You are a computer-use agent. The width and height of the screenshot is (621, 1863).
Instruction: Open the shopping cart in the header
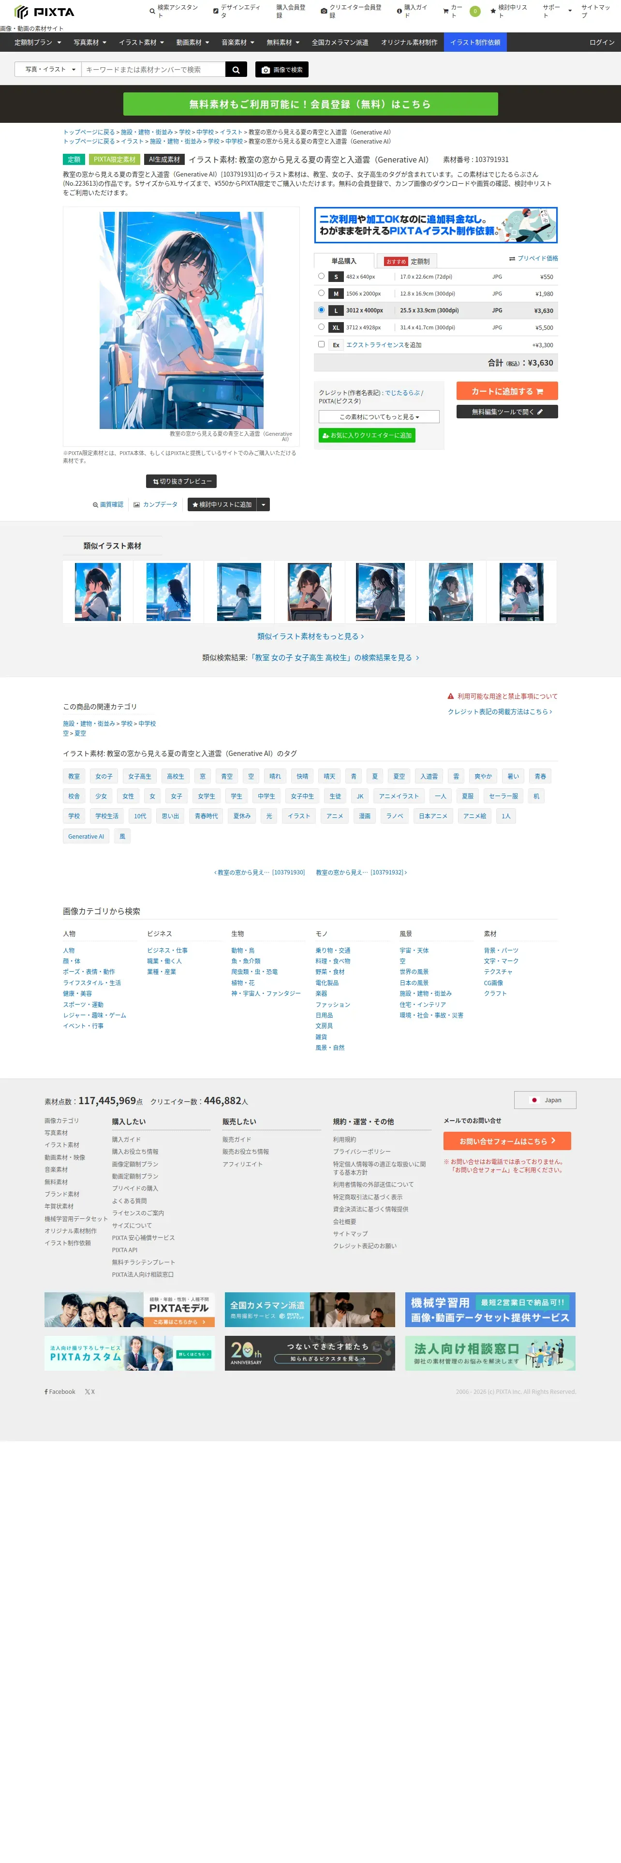pyautogui.click(x=460, y=12)
